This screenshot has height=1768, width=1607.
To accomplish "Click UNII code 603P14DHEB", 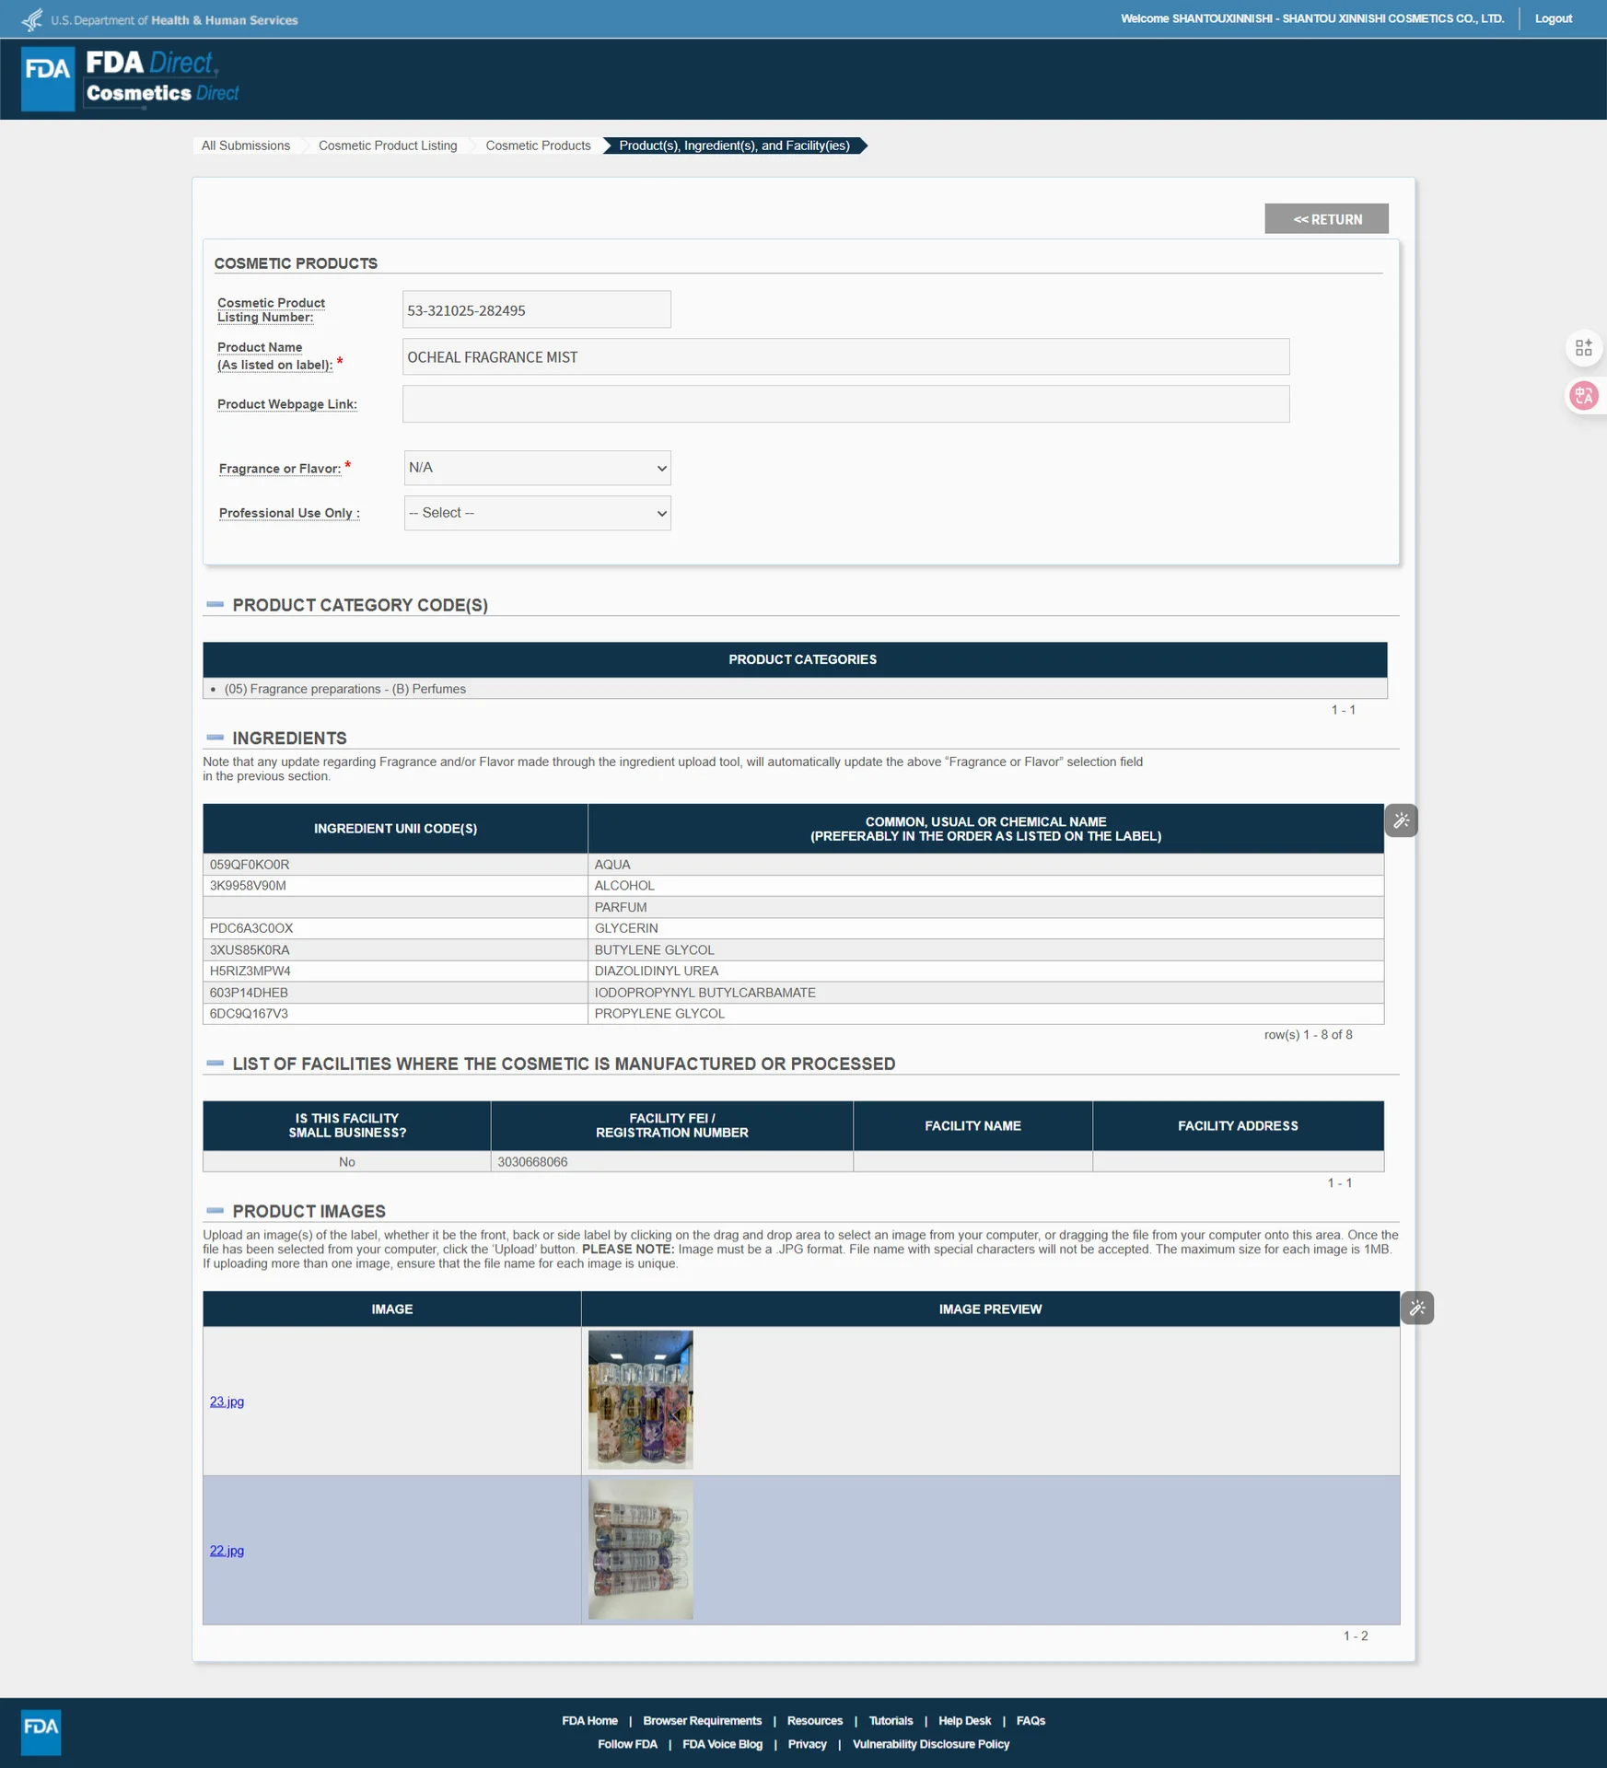I will (249, 993).
